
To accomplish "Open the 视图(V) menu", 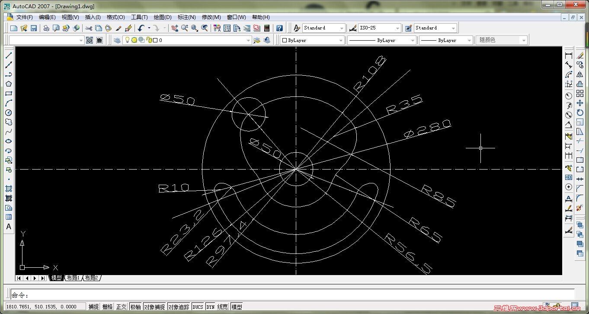I will click(x=70, y=17).
